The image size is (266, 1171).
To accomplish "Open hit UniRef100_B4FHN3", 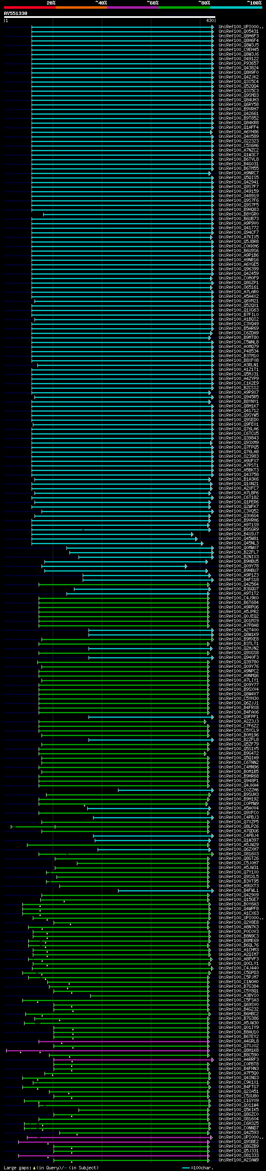I will coord(239,1068).
